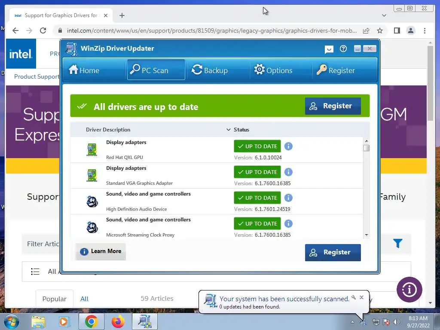Click the driver list scrollbar up arrow
Screen dimensions: 440x330
[366, 141]
